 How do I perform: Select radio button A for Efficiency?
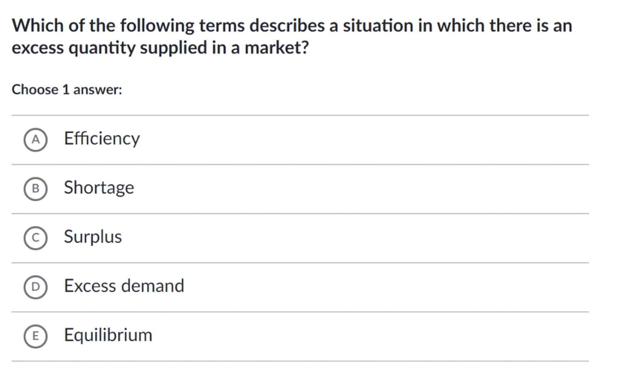(35, 140)
